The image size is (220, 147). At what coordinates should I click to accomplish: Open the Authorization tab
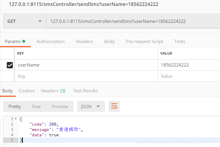tap(50, 42)
